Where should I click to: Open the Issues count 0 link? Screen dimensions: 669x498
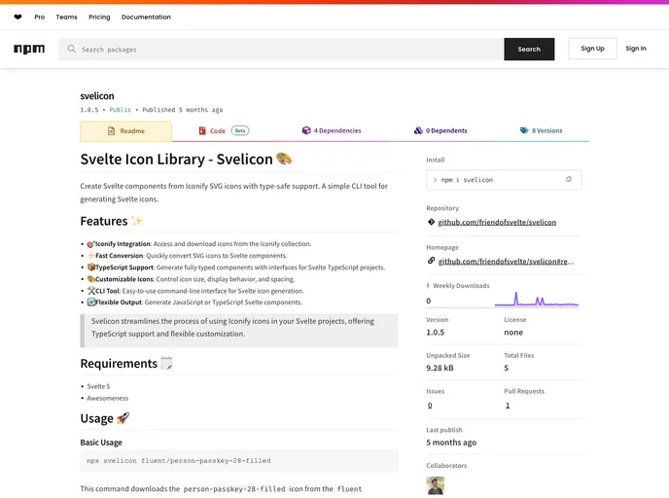point(430,406)
